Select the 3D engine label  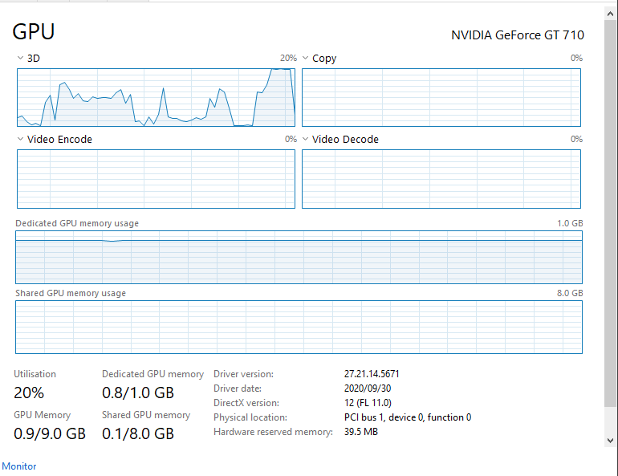(x=34, y=59)
